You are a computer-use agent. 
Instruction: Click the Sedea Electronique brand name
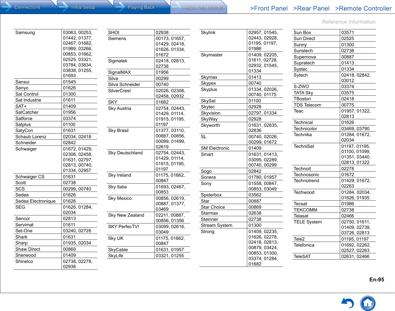tap(35, 201)
